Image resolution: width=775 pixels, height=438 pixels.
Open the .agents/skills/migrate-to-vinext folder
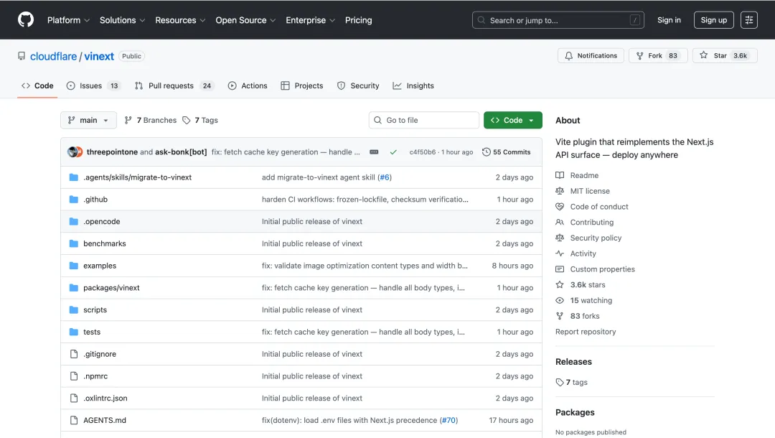coord(137,177)
